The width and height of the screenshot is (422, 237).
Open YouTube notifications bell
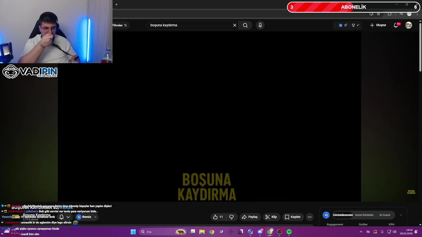pos(396,25)
